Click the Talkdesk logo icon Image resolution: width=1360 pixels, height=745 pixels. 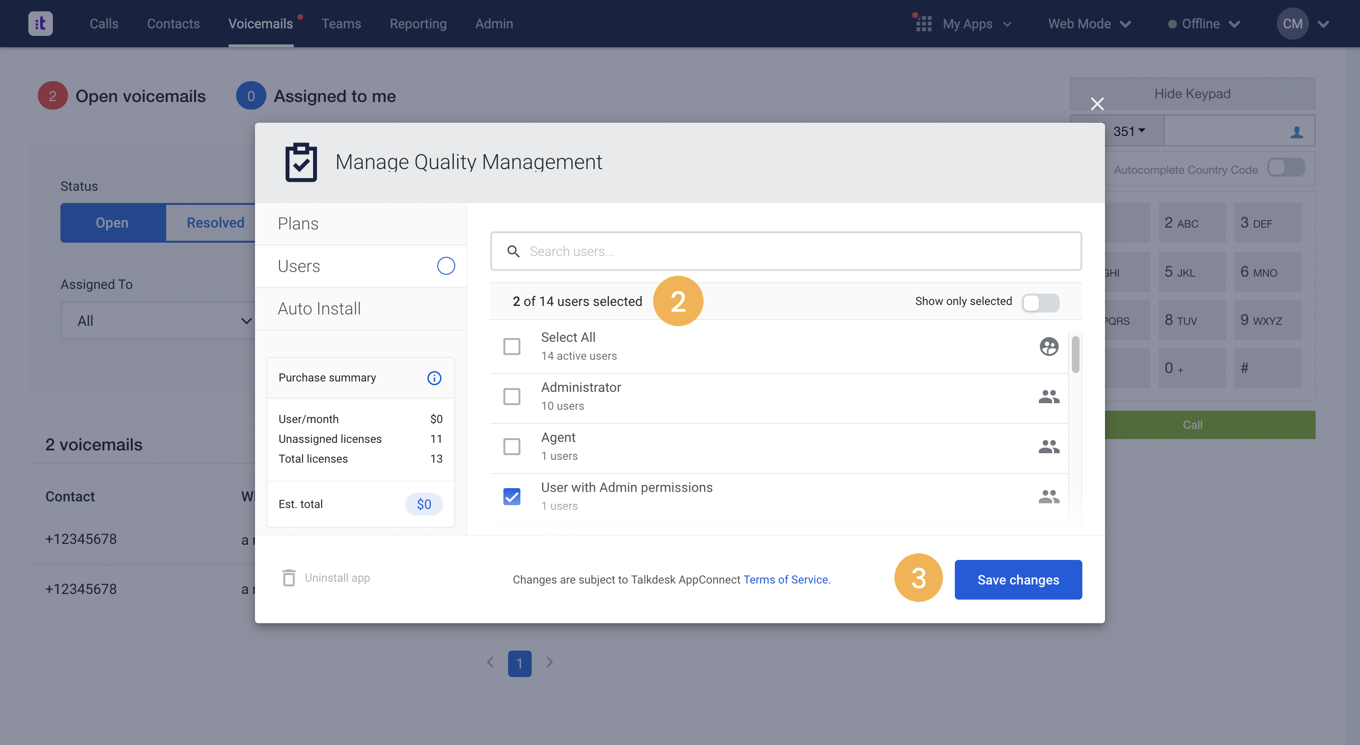[41, 24]
